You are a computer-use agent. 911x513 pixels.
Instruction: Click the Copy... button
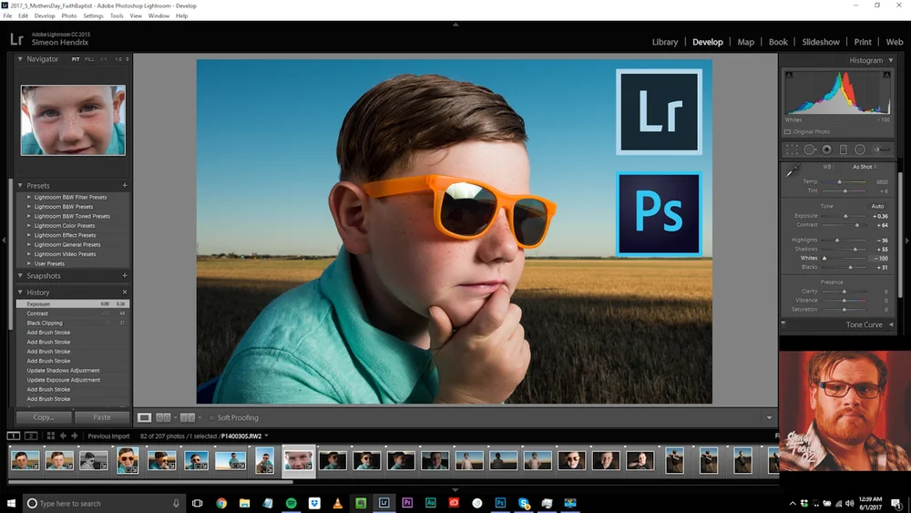click(44, 417)
